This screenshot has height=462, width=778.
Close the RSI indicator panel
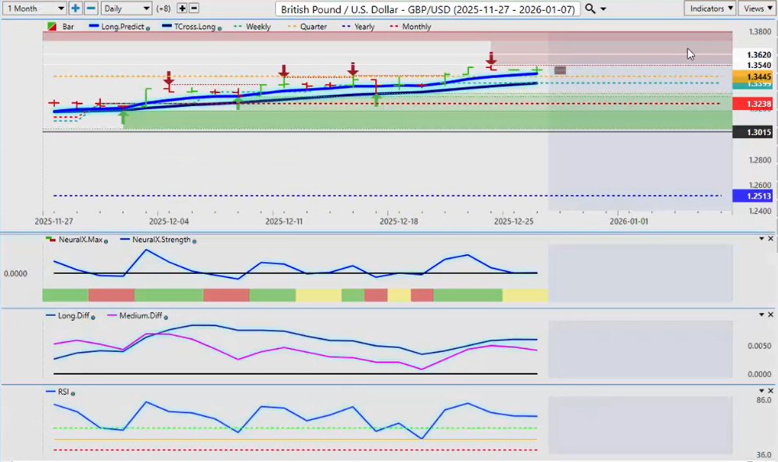[x=771, y=391]
